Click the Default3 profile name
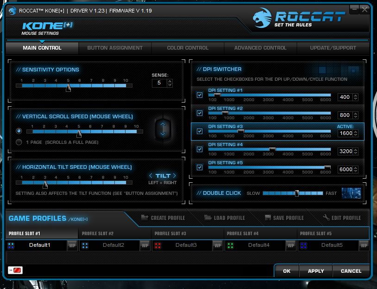 click(x=186, y=245)
